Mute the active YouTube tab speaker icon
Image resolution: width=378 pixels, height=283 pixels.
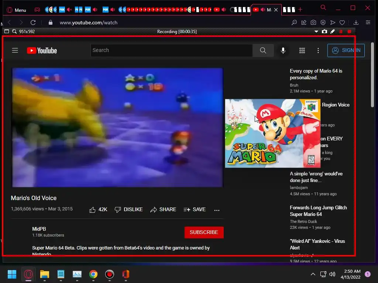point(263,10)
